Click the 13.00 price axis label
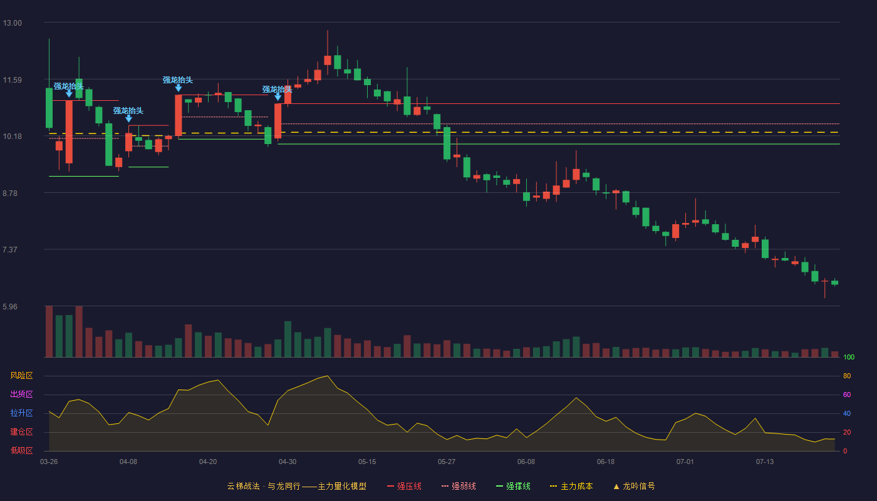 pos(12,23)
